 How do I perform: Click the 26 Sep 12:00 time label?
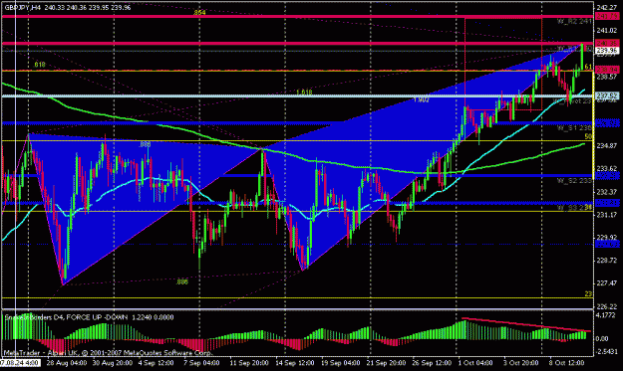(432, 363)
